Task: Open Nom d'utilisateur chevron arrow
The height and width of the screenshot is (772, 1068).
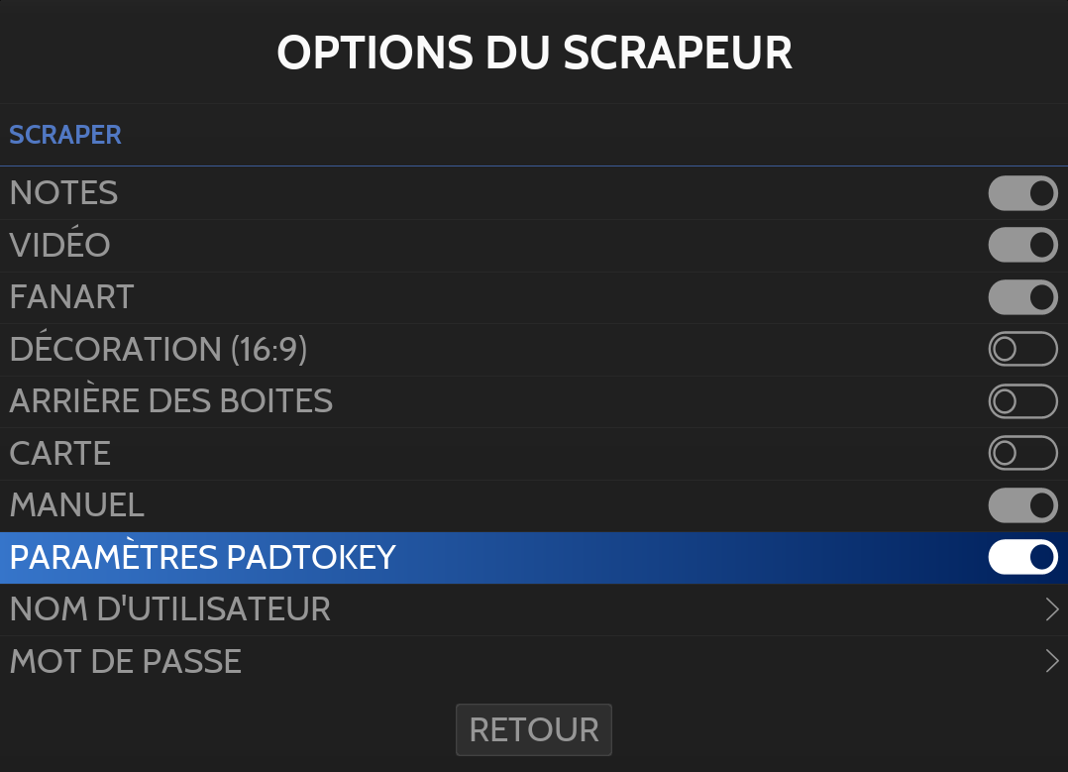Action: [1052, 609]
